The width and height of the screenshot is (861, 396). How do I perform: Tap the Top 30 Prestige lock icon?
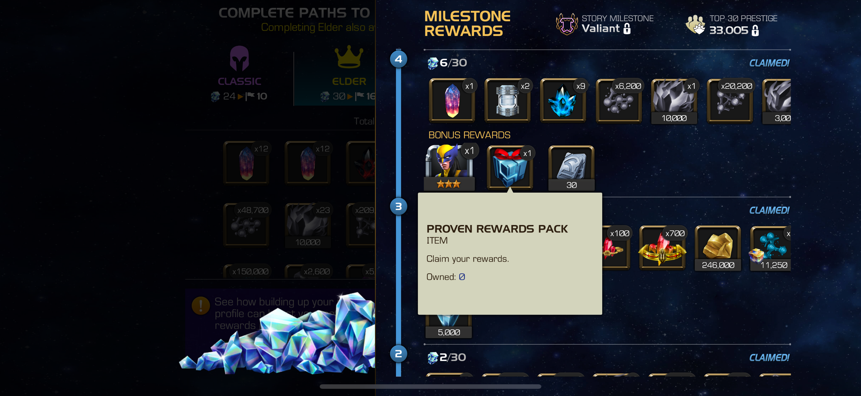tap(755, 30)
